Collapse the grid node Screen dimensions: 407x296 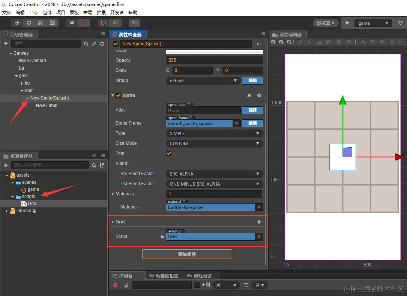pos(17,76)
